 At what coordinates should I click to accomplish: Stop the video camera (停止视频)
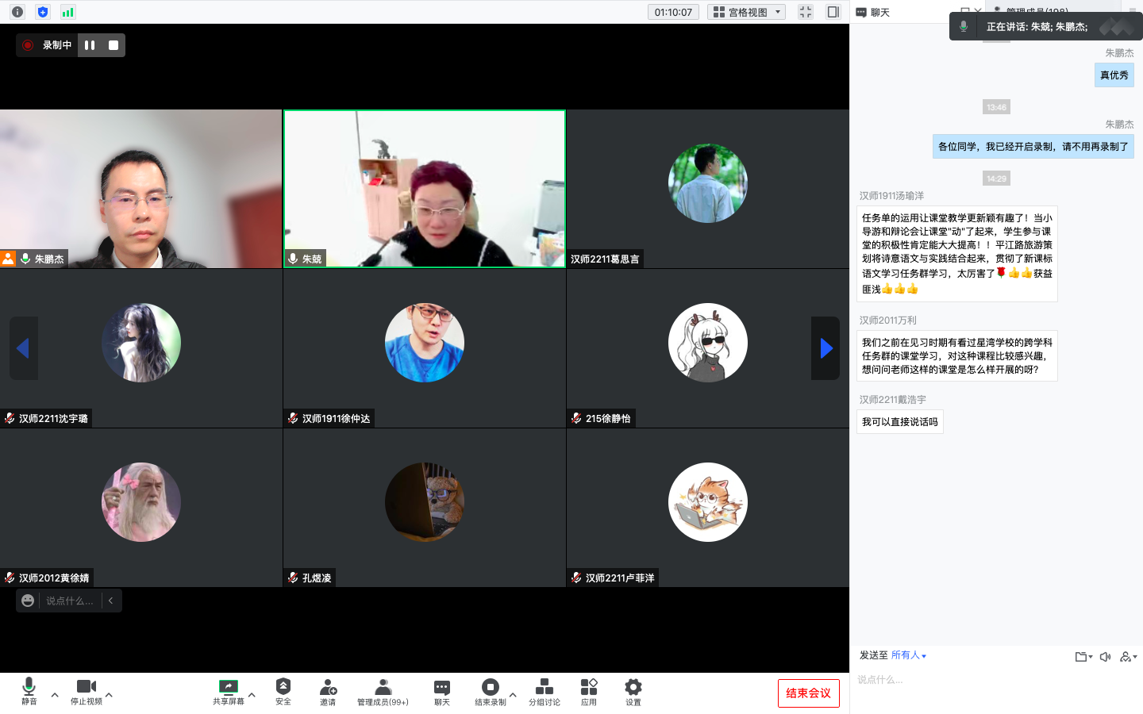tap(87, 691)
